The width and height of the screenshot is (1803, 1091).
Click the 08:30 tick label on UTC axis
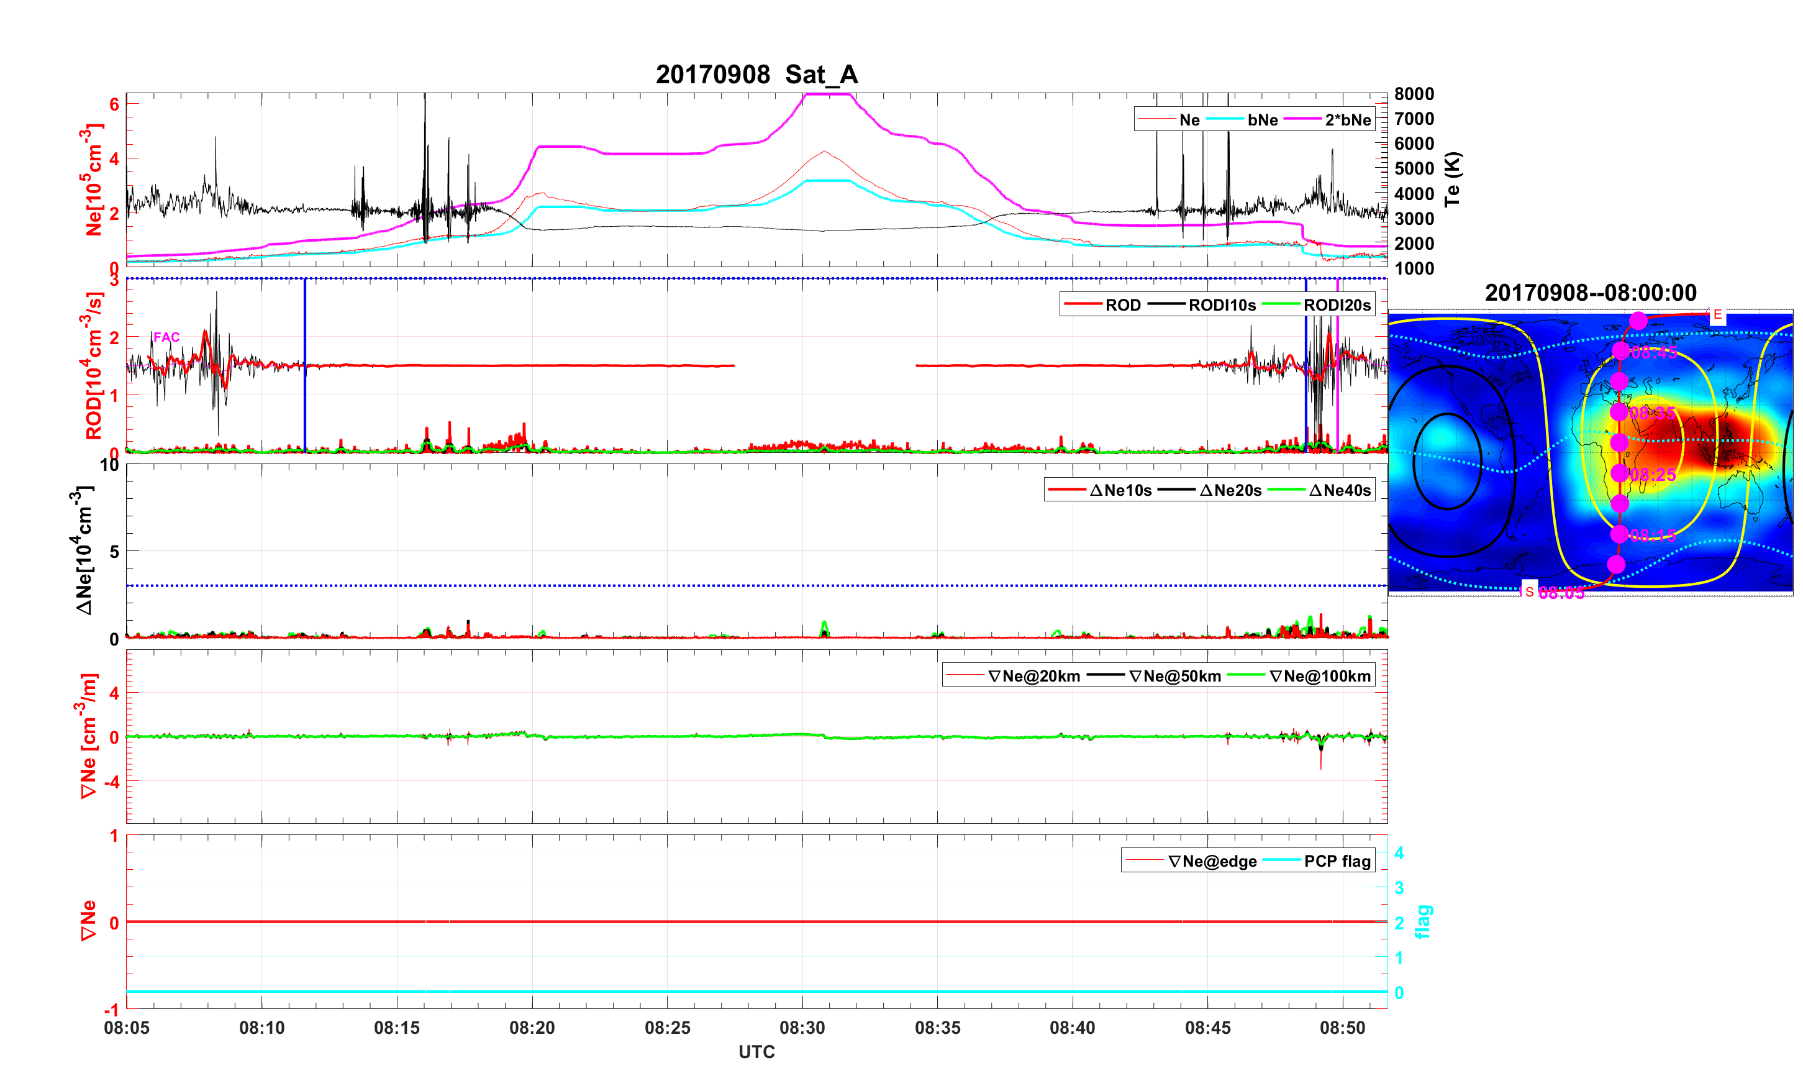click(x=802, y=1027)
